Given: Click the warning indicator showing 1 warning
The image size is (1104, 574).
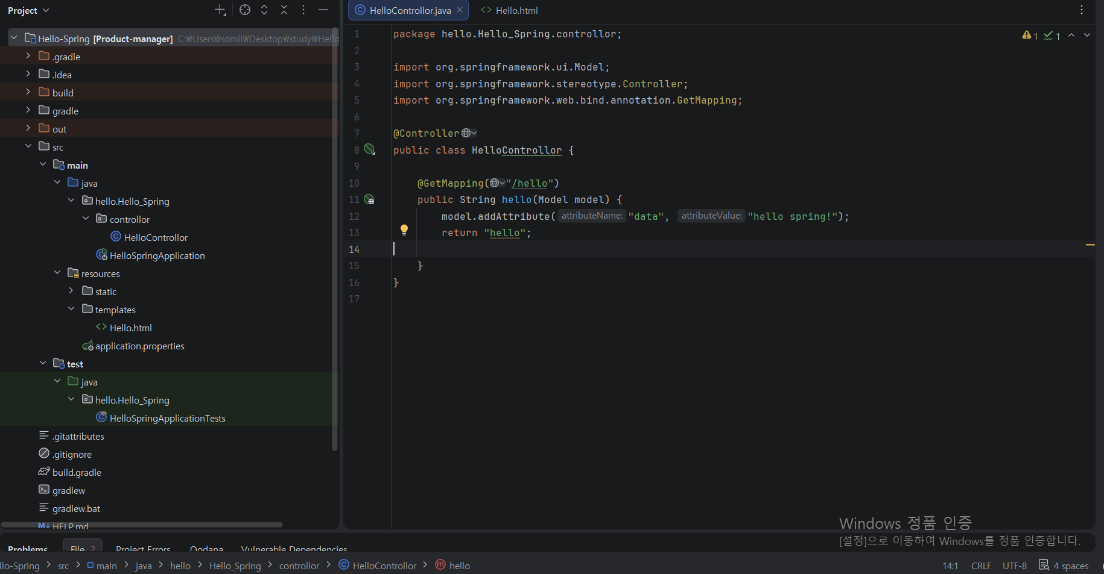Looking at the screenshot, I should click(1030, 36).
